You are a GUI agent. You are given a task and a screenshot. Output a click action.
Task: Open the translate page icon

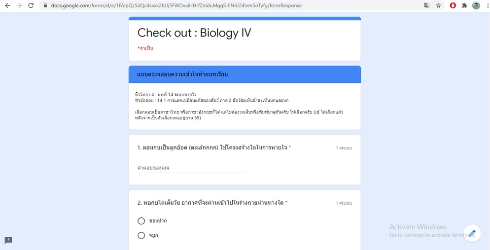[x=426, y=5]
